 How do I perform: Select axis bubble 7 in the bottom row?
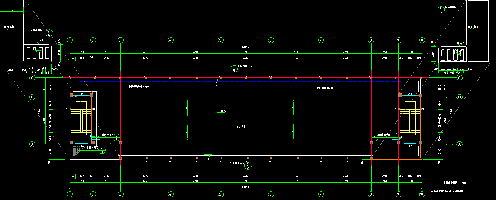tap(320, 194)
